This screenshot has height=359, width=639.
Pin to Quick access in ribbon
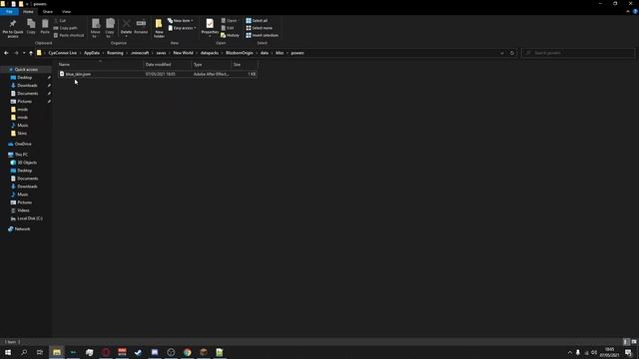pyautogui.click(x=13, y=28)
